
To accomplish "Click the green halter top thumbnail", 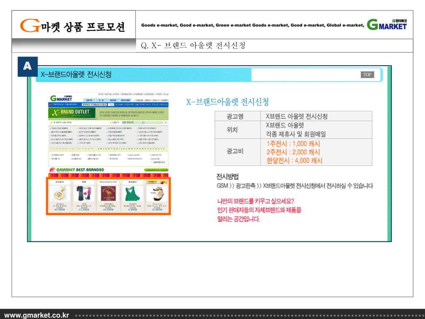I will click(x=132, y=193).
